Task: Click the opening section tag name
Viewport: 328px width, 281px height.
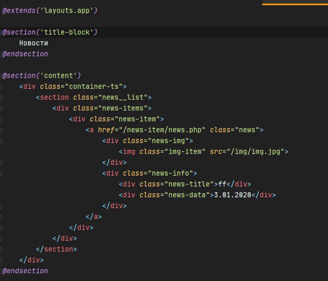Action: pyautogui.click(x=54, y=97)
